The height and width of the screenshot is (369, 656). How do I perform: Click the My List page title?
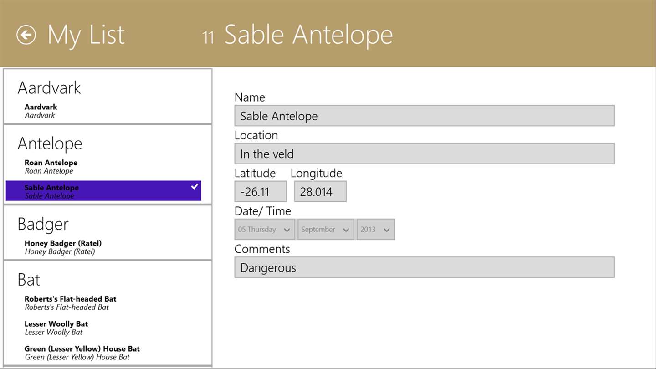pyautogui.click(x=86, y=35)
